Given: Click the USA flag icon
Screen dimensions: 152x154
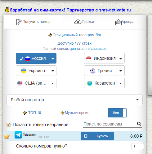Looking at the screenshot, I should (x=20, y=83).
